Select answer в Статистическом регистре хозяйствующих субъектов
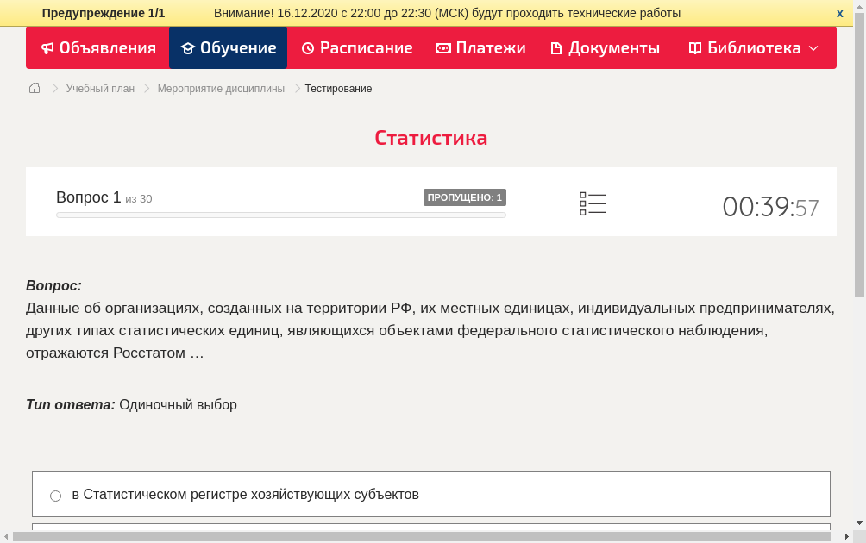866x543 pixels. pyautogui.click(x=246, y=494)
